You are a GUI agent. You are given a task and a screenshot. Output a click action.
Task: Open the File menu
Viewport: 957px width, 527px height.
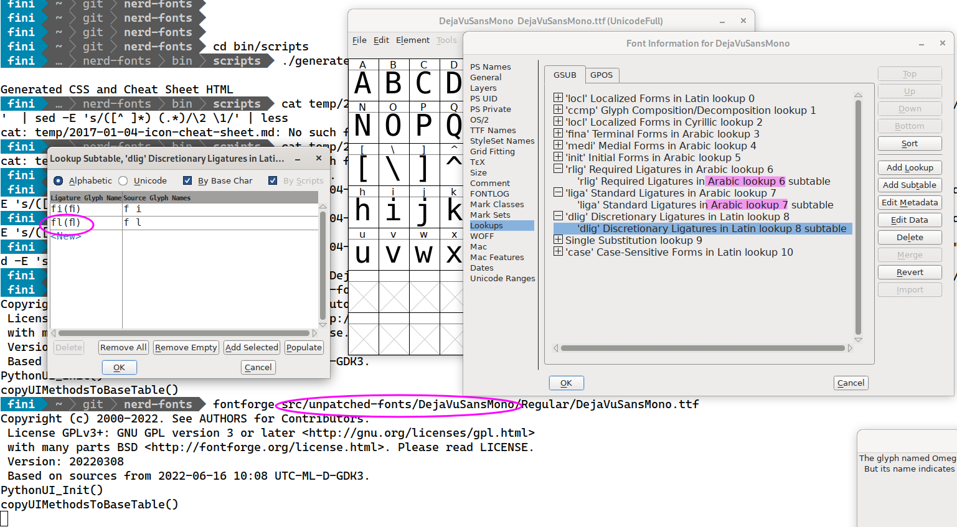(359, 40)
